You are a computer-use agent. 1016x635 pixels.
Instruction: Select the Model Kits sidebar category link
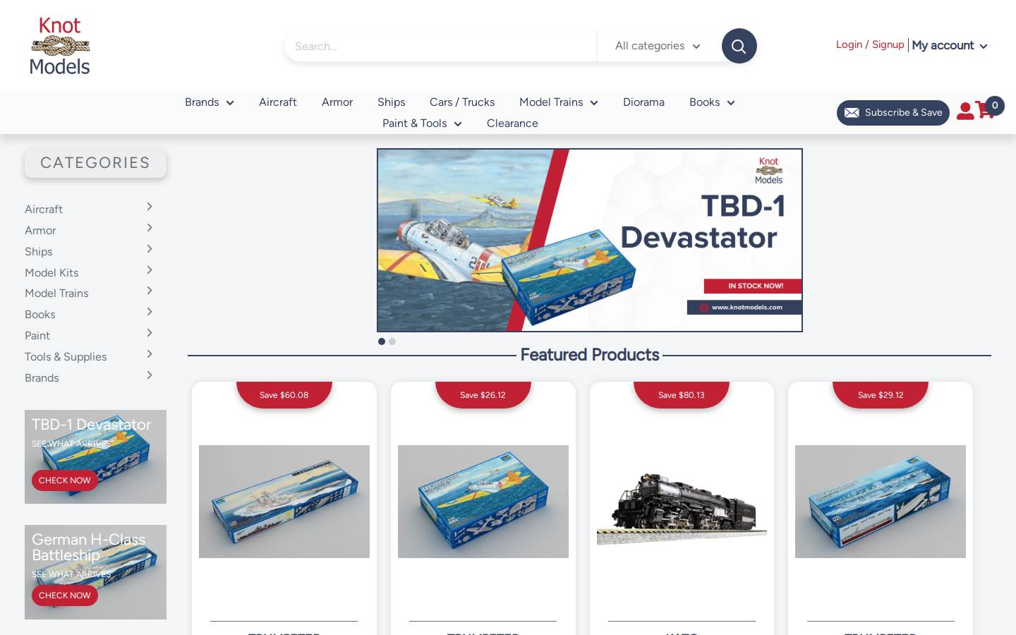[x=52, y=272]
